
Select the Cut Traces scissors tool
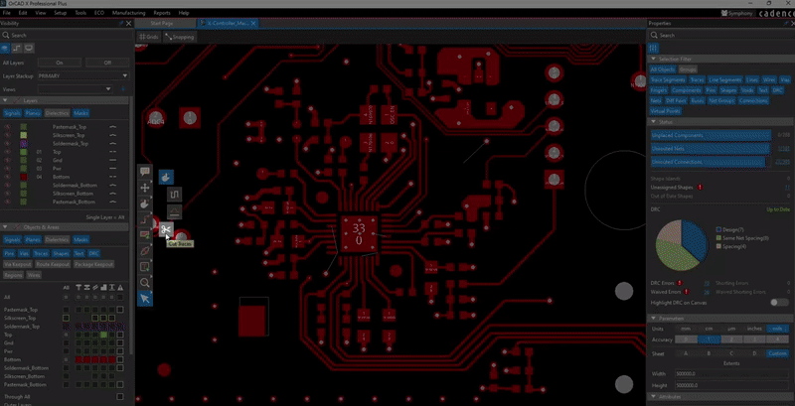coord(166,230)
